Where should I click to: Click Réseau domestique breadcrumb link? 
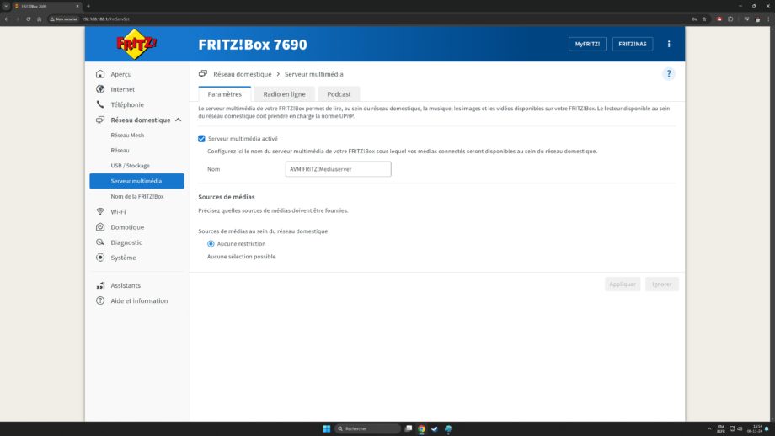tap(243, 74)
